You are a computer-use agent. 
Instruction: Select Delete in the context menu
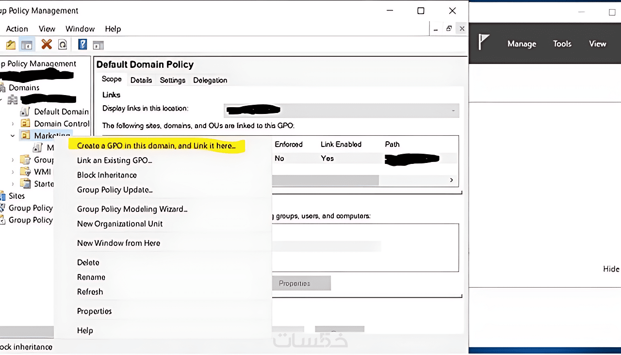click(88, 262)
